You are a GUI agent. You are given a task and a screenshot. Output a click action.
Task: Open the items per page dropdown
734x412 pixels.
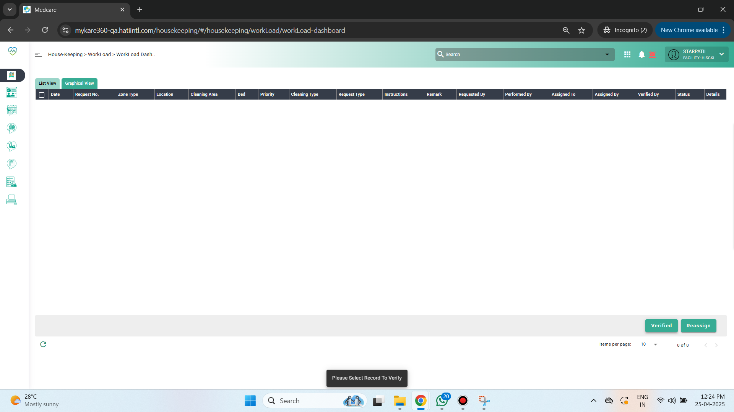pos(649,344)
